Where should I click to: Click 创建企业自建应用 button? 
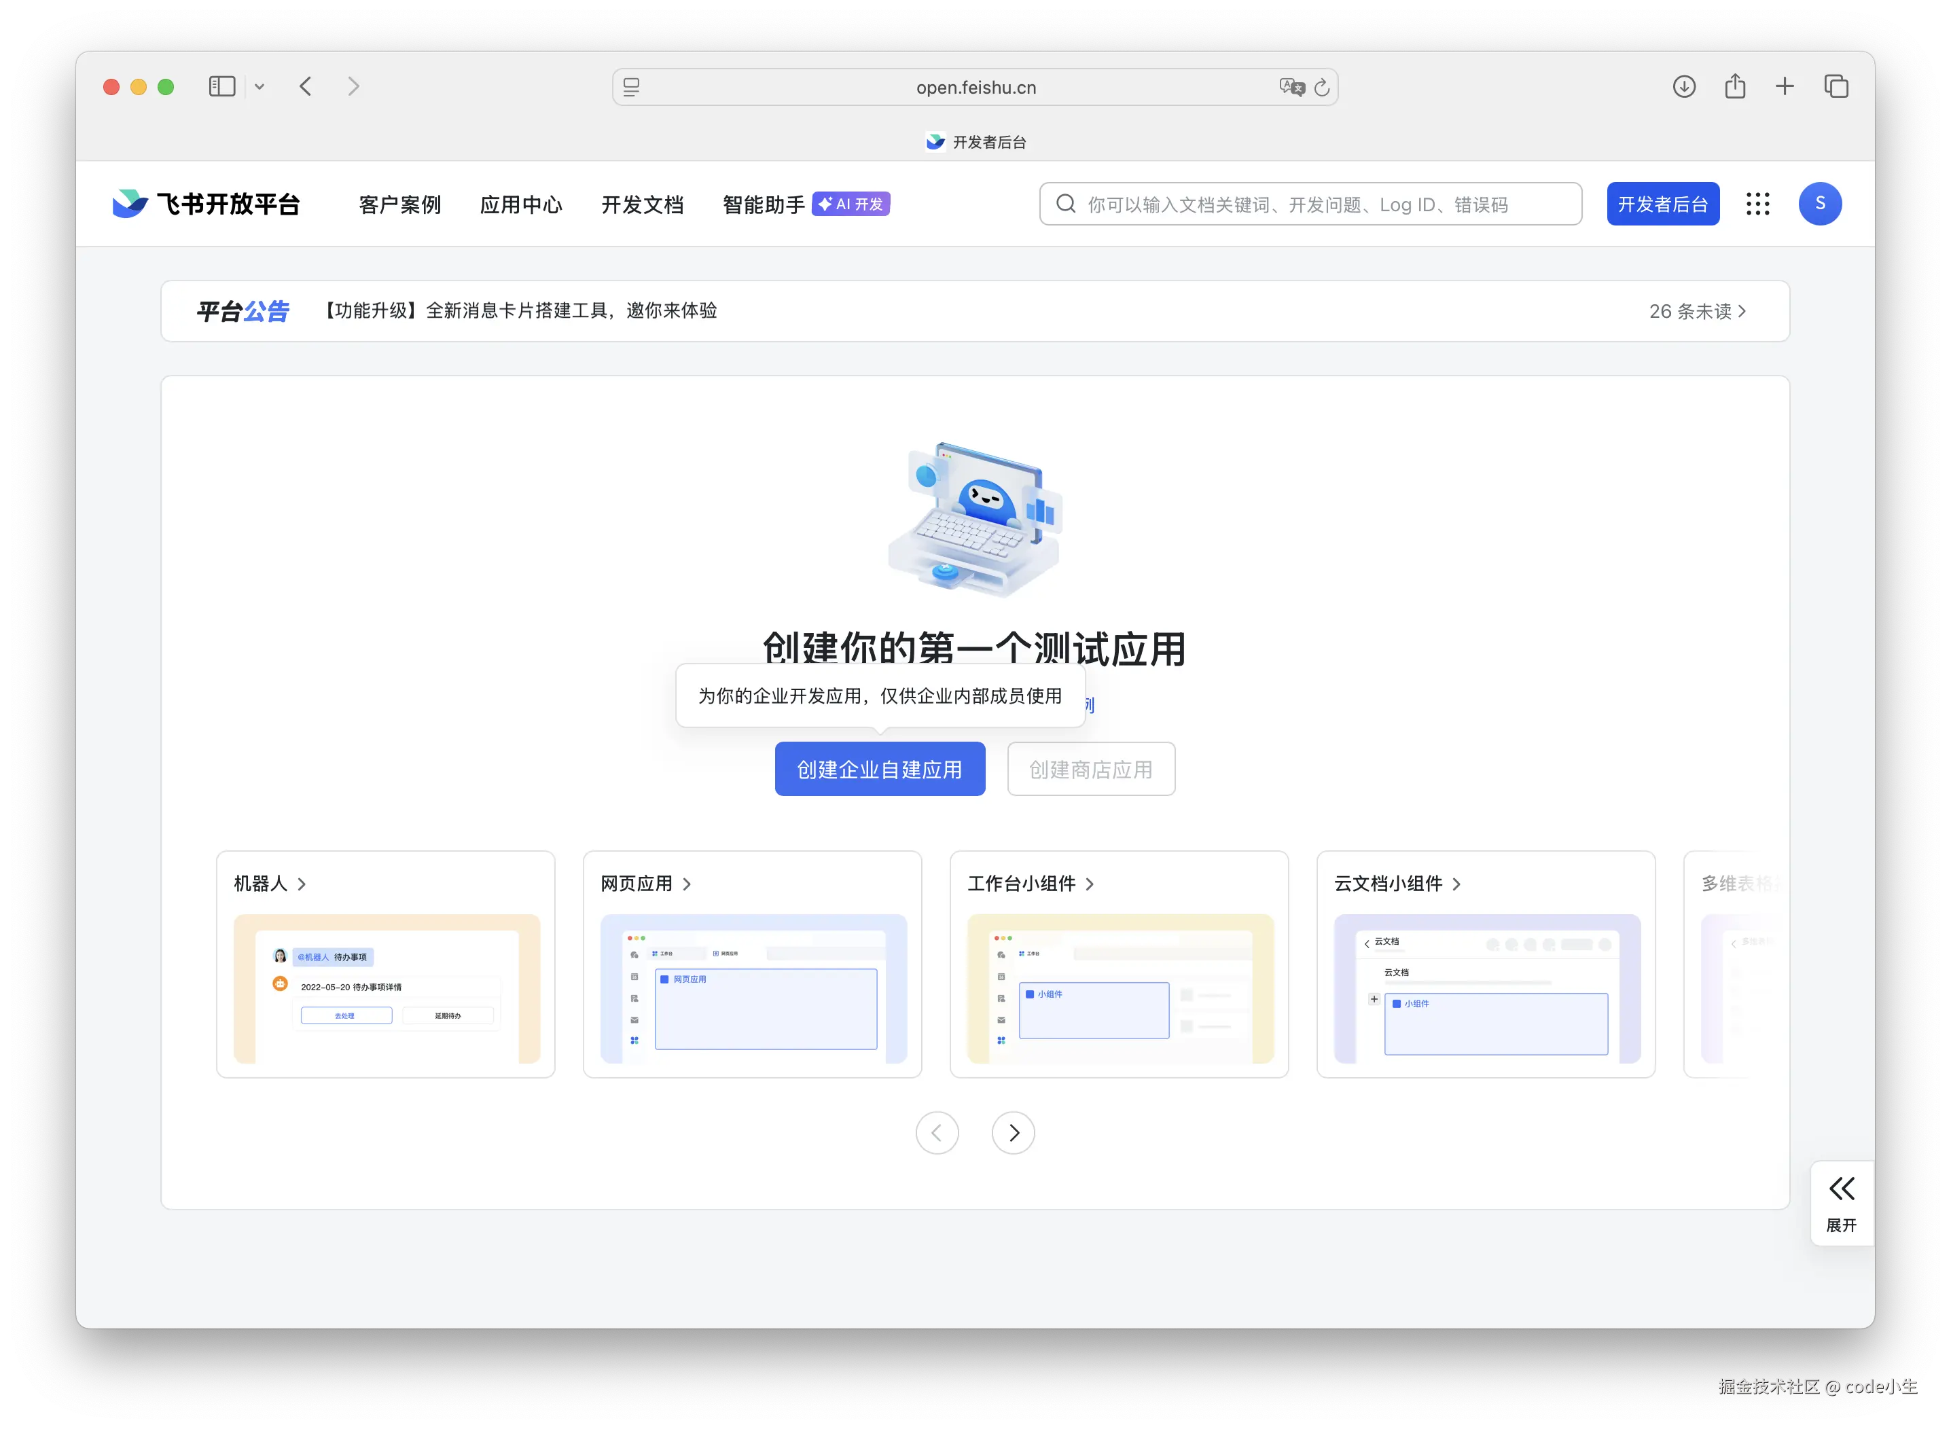pos(879,769)
